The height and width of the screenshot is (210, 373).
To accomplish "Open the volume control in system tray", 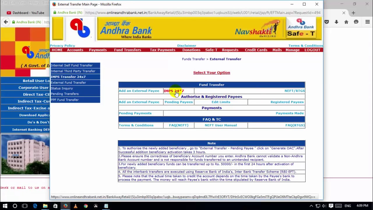I will [324, 206].
